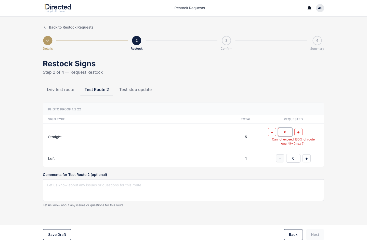Click the step 3 Confirm circle

[x=226, y=41]
